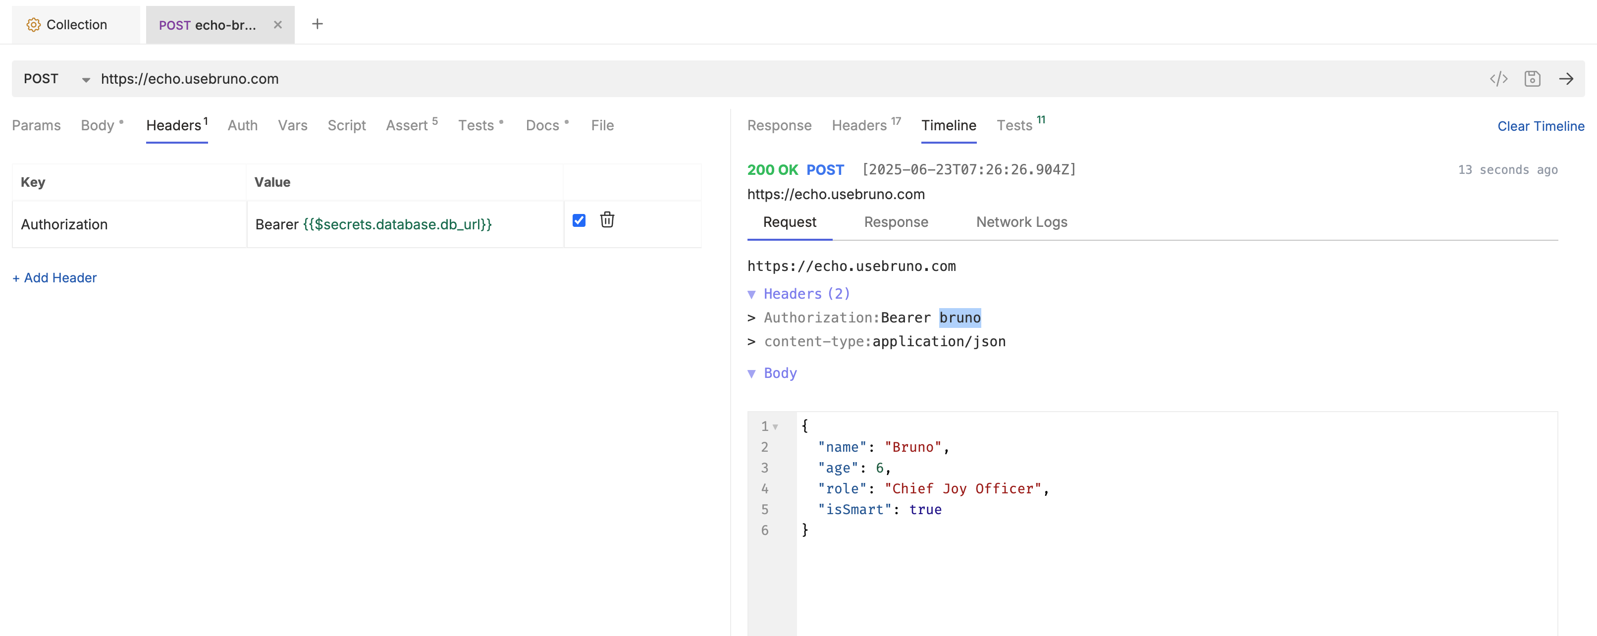The width and height of the screenshot is (1597, 636).
Task: Open the Auth tab
Action: 242,125
